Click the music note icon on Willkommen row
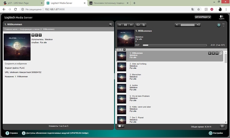The height and width of the screenshot is (138, 230). coord(221,53)
